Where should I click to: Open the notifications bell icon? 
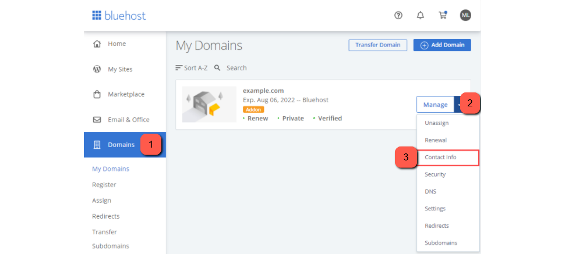(420, 16)
